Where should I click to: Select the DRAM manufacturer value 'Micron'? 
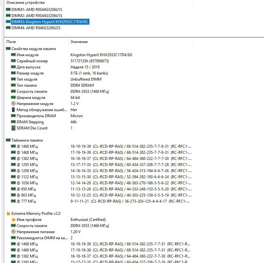(x=77, y=116)
